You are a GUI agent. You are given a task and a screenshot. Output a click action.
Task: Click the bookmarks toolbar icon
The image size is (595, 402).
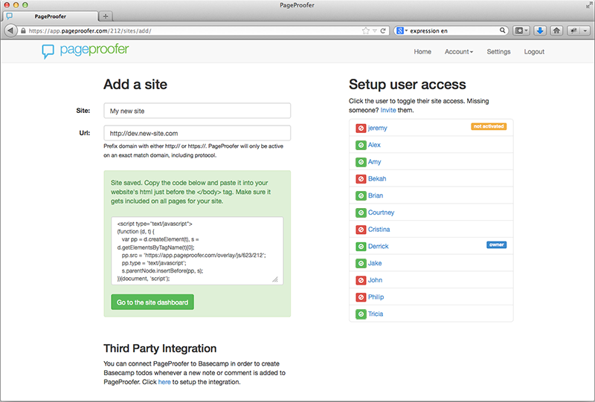tap(518, 30)
